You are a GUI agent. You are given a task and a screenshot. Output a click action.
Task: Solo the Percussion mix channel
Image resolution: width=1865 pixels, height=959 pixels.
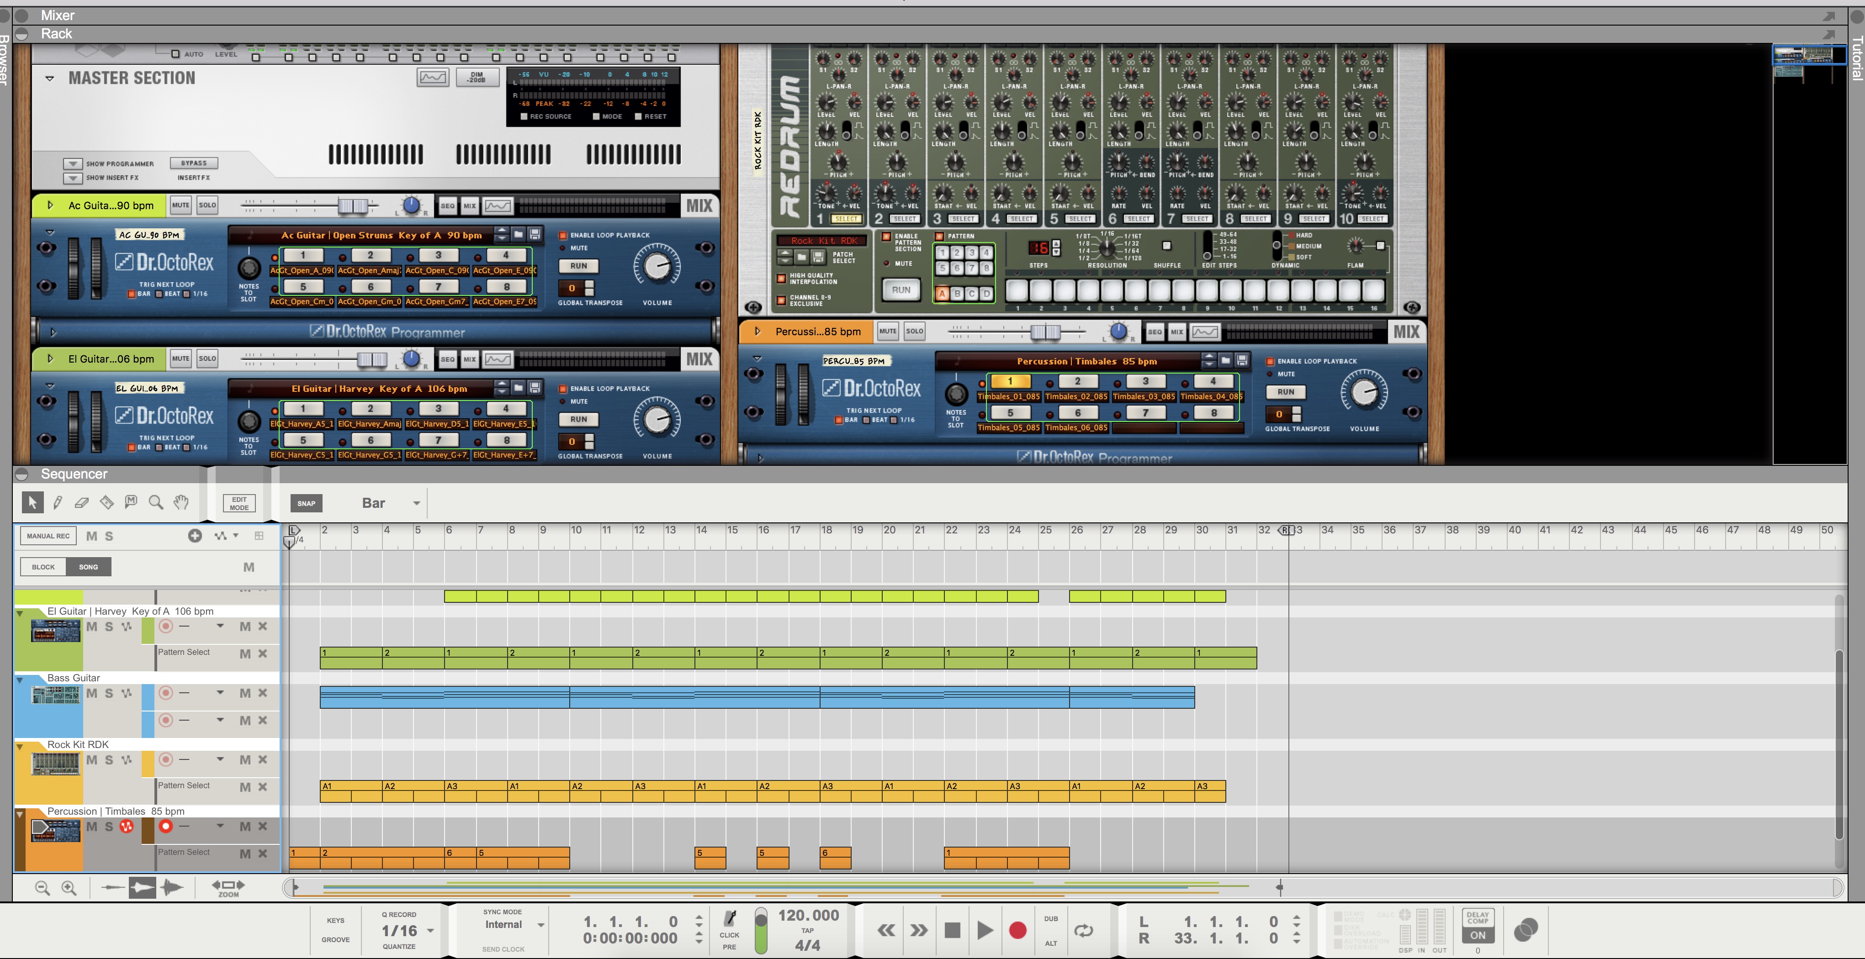pyautogui.click(x=914, y=331)
